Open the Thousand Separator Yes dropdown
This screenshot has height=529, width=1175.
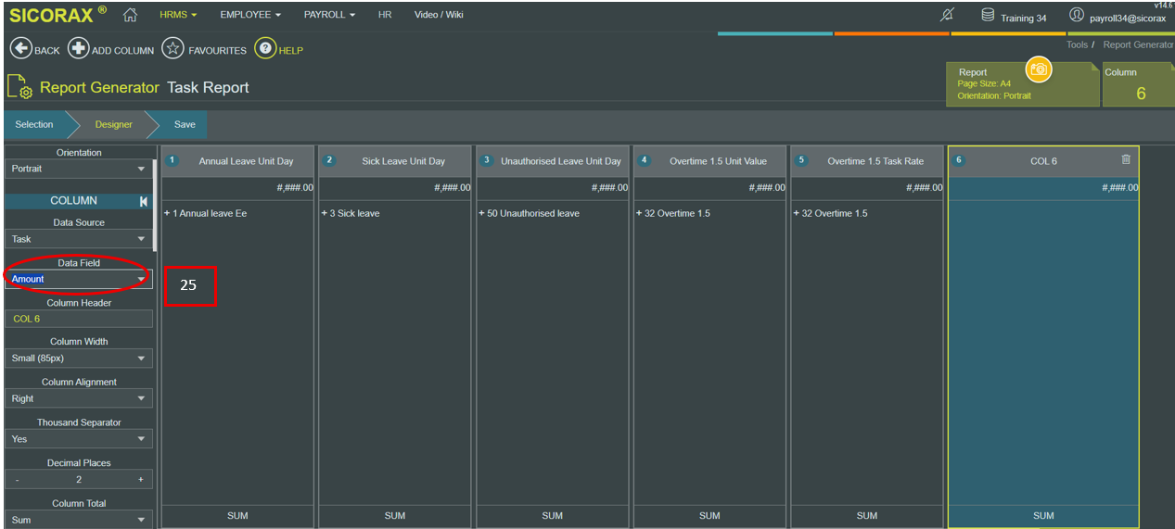pyautogui.click(x=79, y=439)
